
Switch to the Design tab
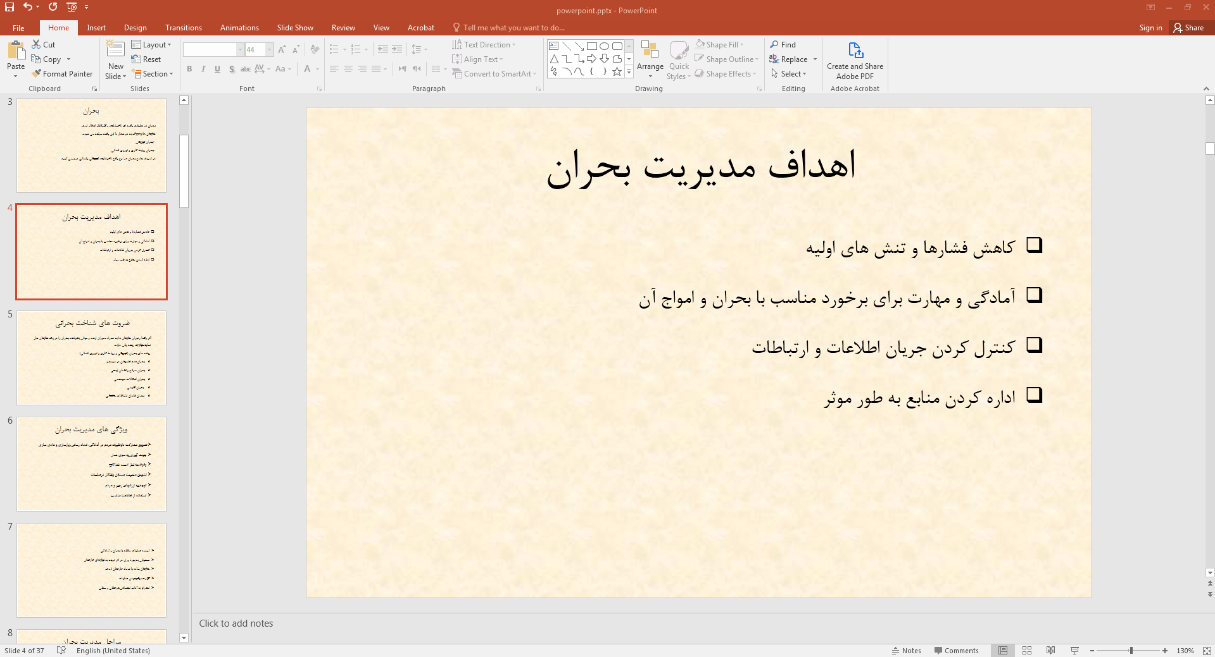(135, 28)
